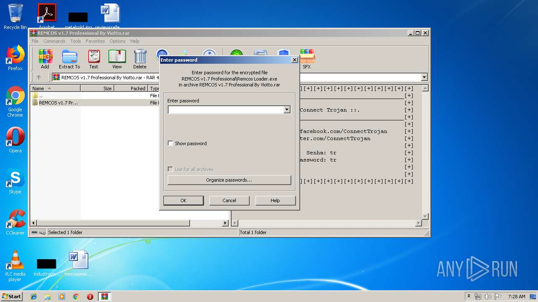Click the Action Center flag tray icon
538x302 pixels.
point(497,297)
